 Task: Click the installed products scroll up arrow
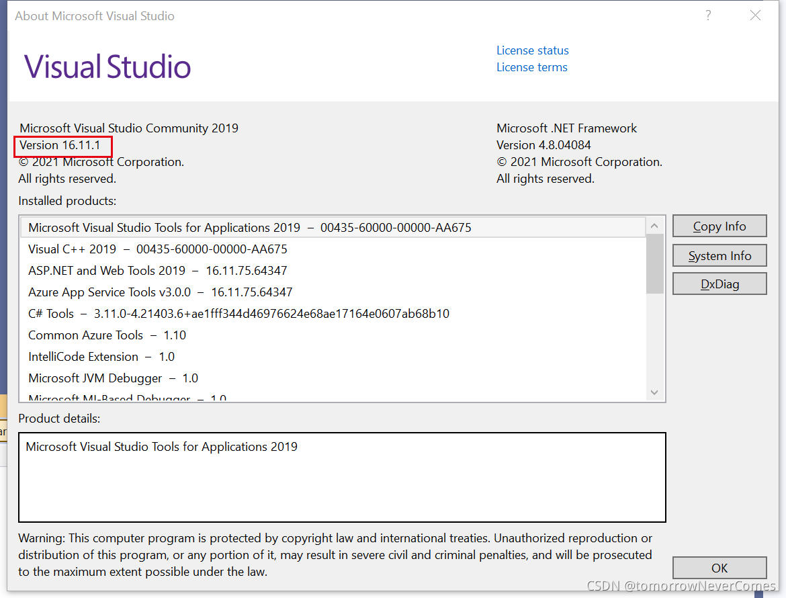click(654, 226)
